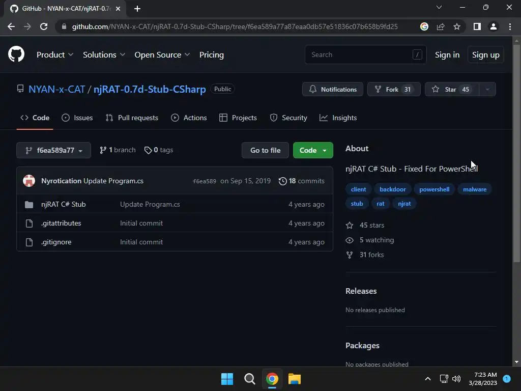Select the Code tab
521x391 pixels.
tap(35, 118)
